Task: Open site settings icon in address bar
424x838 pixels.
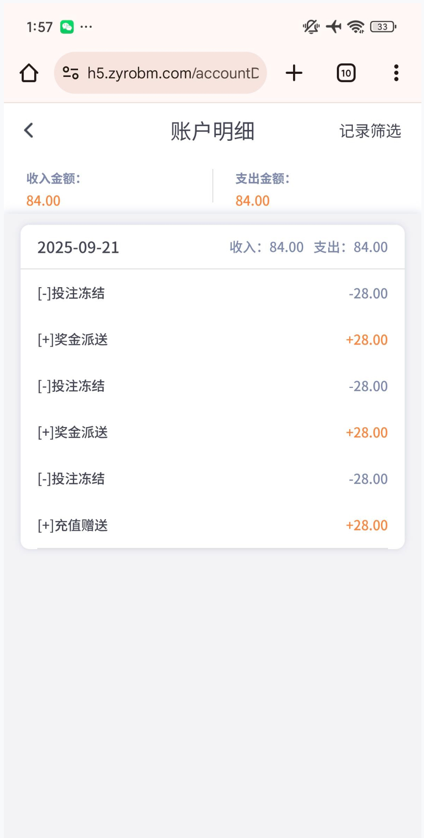Action: pos(70,73)
